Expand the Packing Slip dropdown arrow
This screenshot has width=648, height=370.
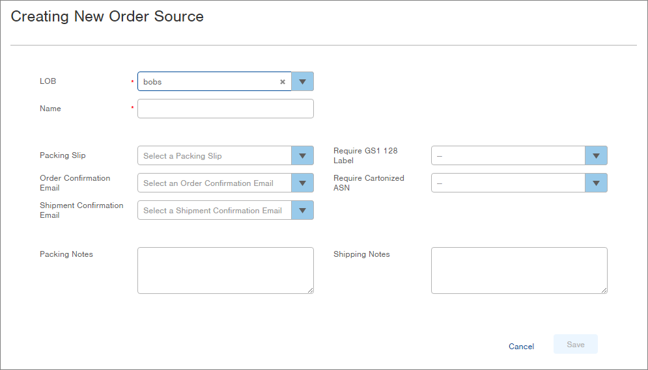pyautogui.click(x=303, y=155)
